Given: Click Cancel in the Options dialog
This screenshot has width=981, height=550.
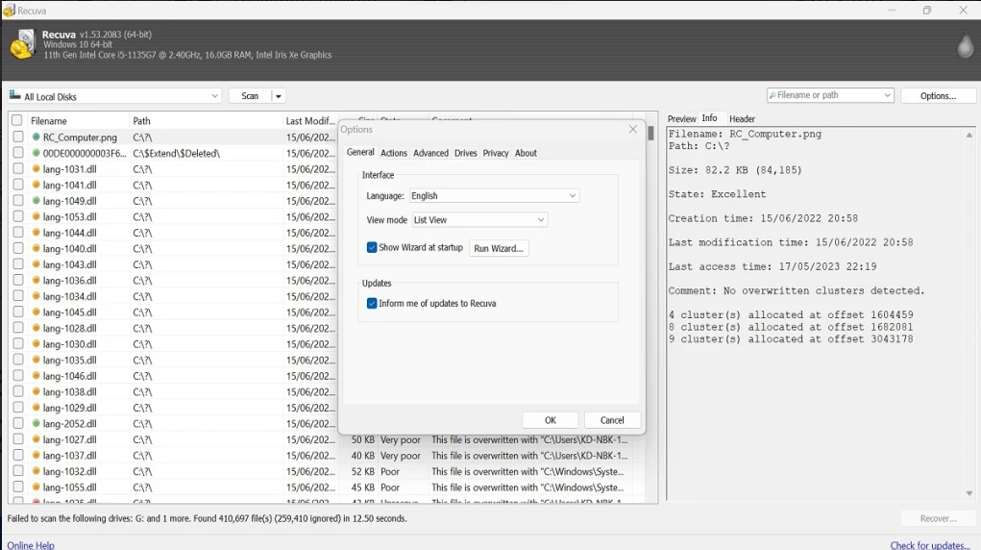Looking at the screenshot, I should [612, 420].
